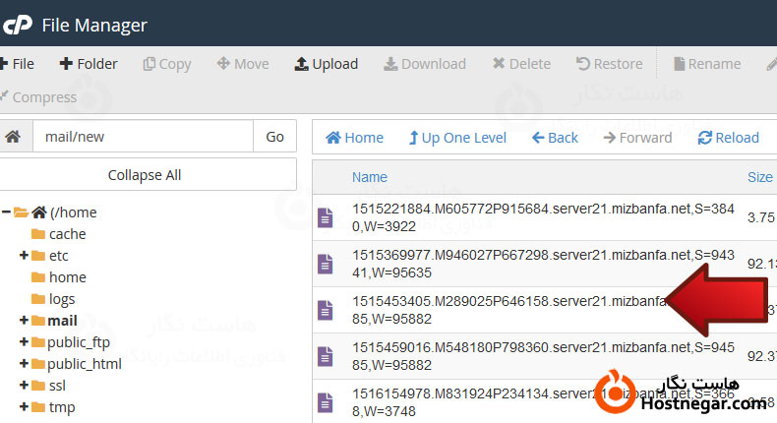Click the mail/new path input field
Viewport: 777px width, 423px height.
(x=143, y=137)
